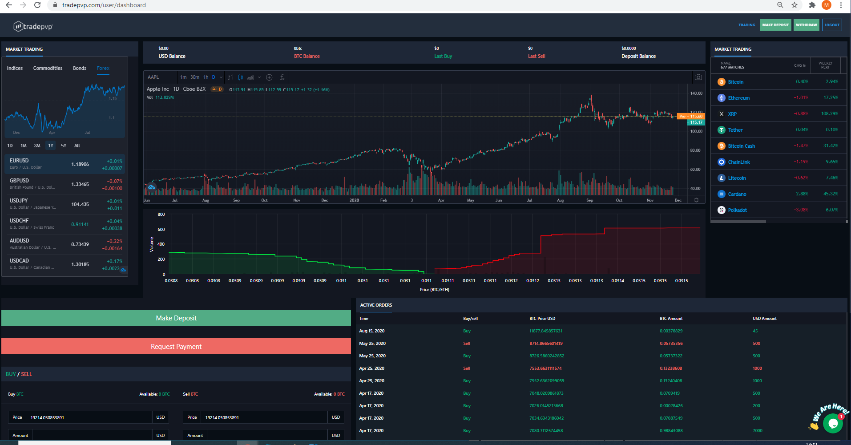The image size is (851, 445).
Task: Select the USDJPY forex row
Action: [65, 204]
